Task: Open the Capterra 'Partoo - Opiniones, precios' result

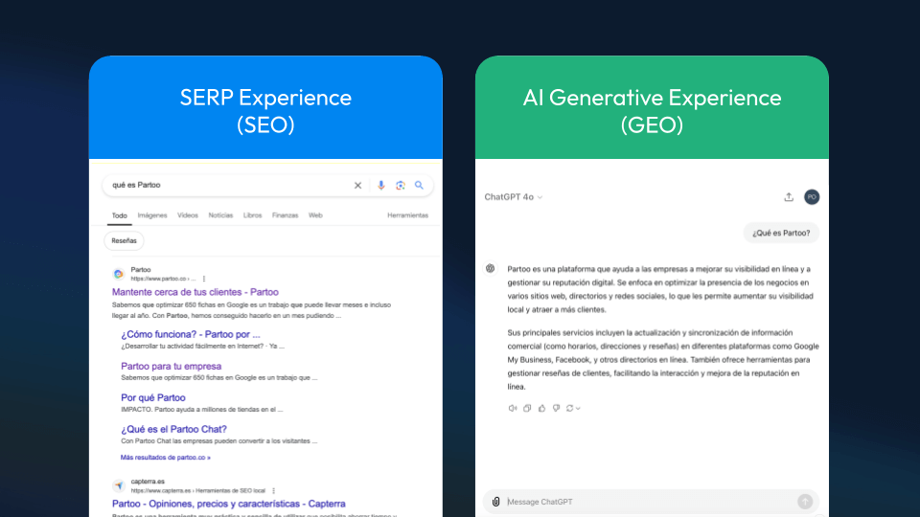Action: coord(229,504)
